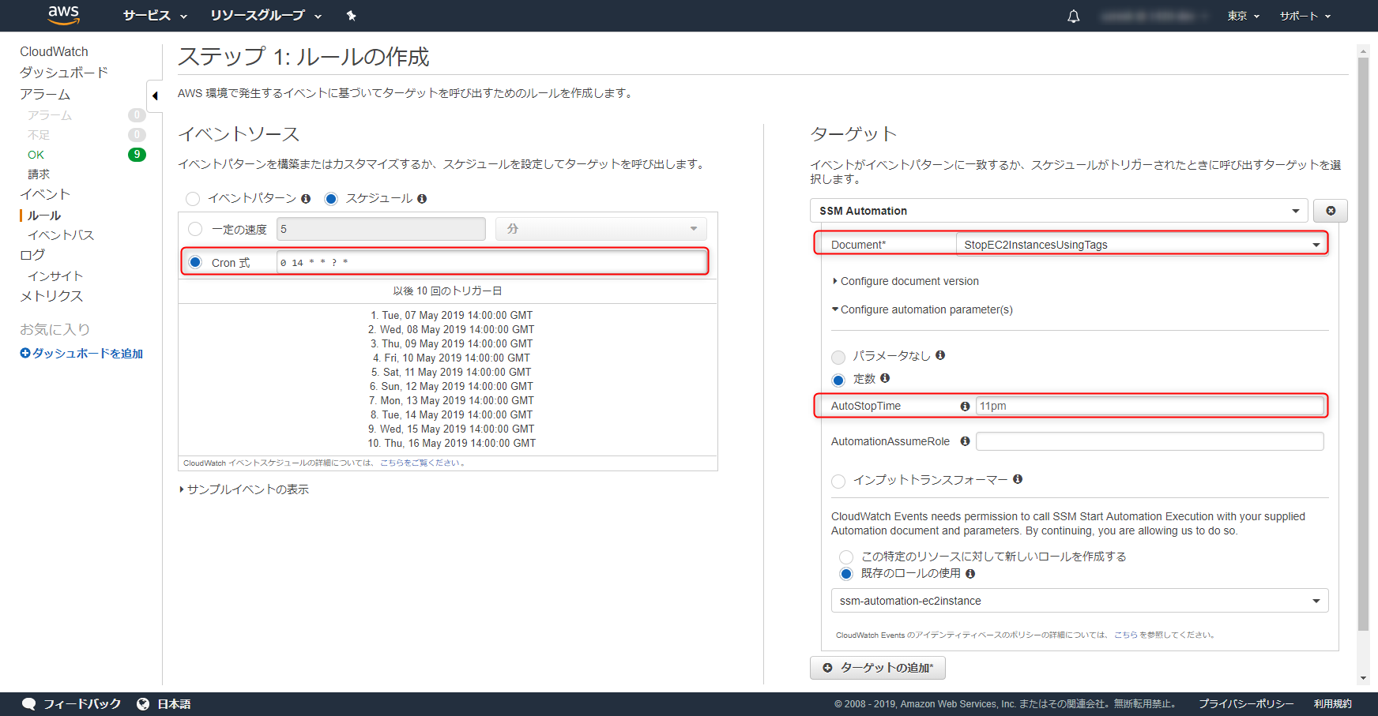Click the AutomationAssumeRole input field

[x=1150, y=441]
